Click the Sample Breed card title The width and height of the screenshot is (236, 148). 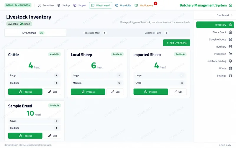[20, 106]
